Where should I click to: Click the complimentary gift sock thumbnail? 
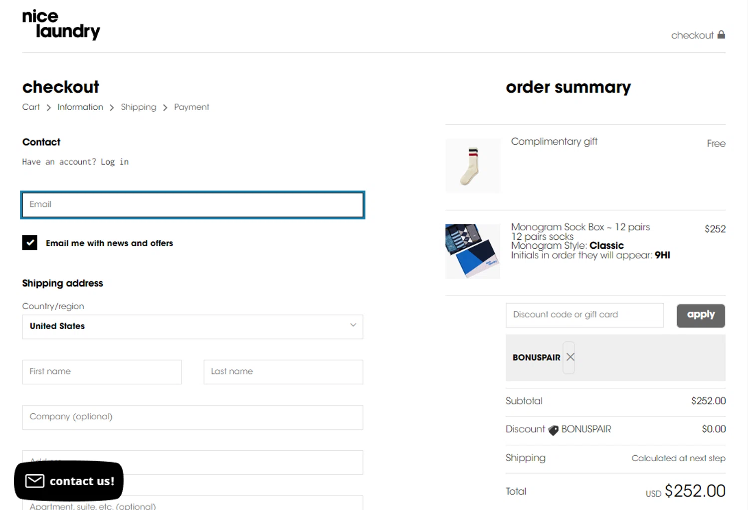coord(472,166)
